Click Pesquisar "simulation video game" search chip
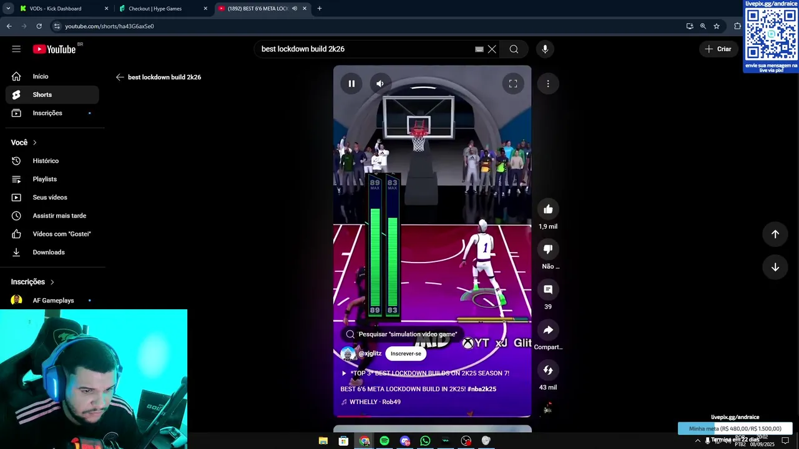 pyautogui.click(x=402, y=334)
